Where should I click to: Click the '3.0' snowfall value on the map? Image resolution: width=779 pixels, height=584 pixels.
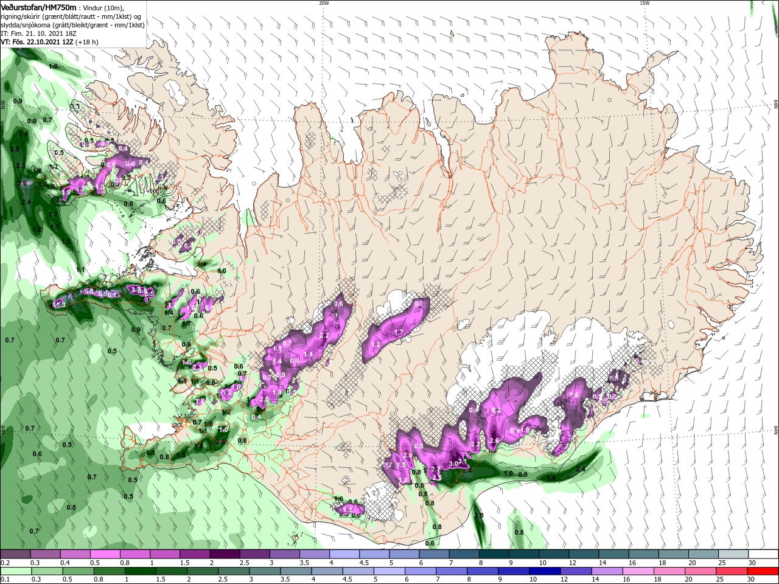[x=453, y=464]
